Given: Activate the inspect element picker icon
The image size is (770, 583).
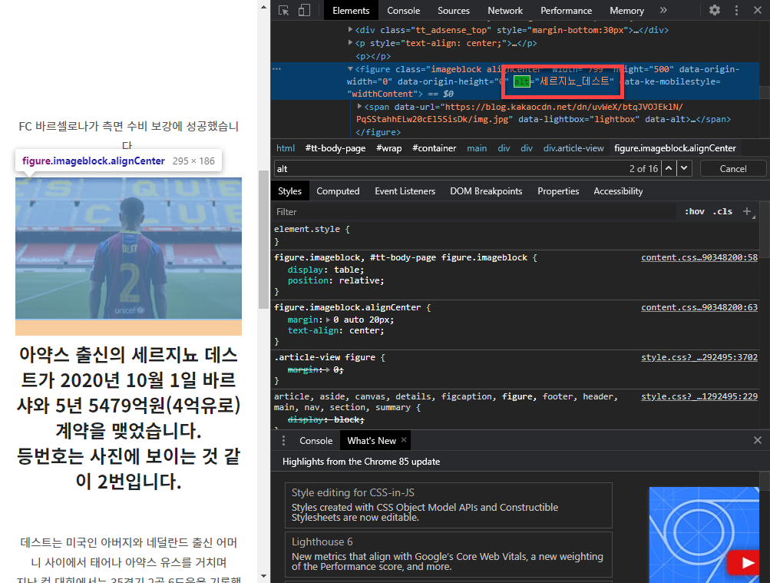Looking at the screenshot, I should 283,10.
